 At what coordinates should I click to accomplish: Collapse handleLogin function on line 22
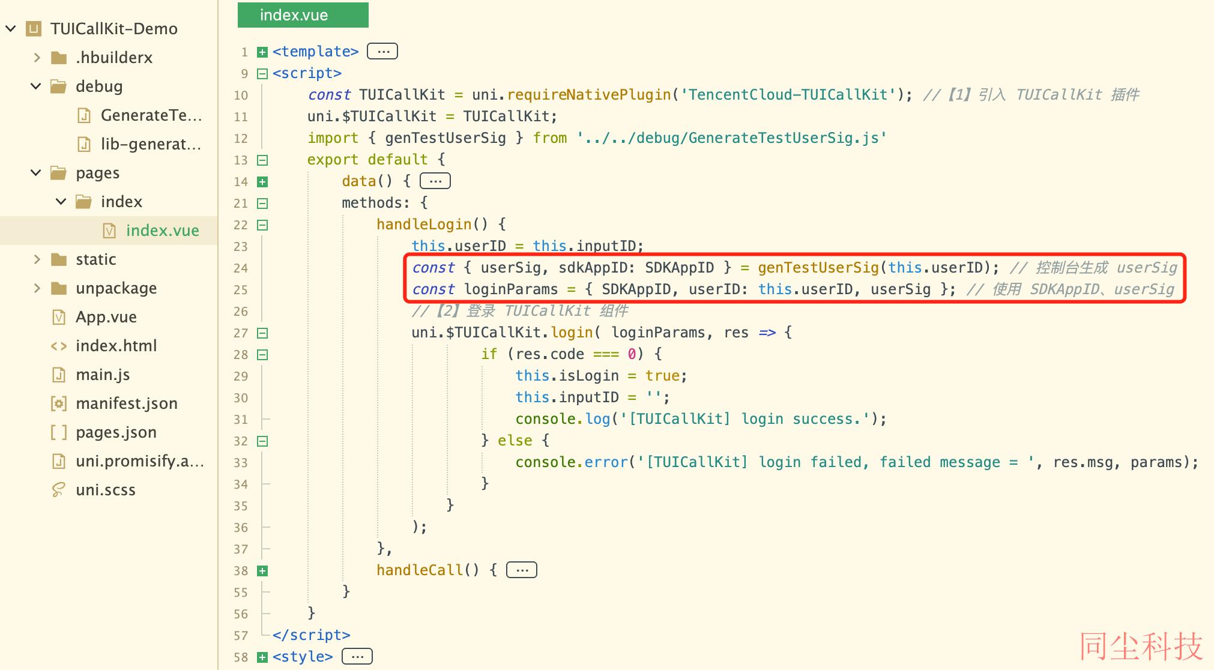tap(262, 225)
